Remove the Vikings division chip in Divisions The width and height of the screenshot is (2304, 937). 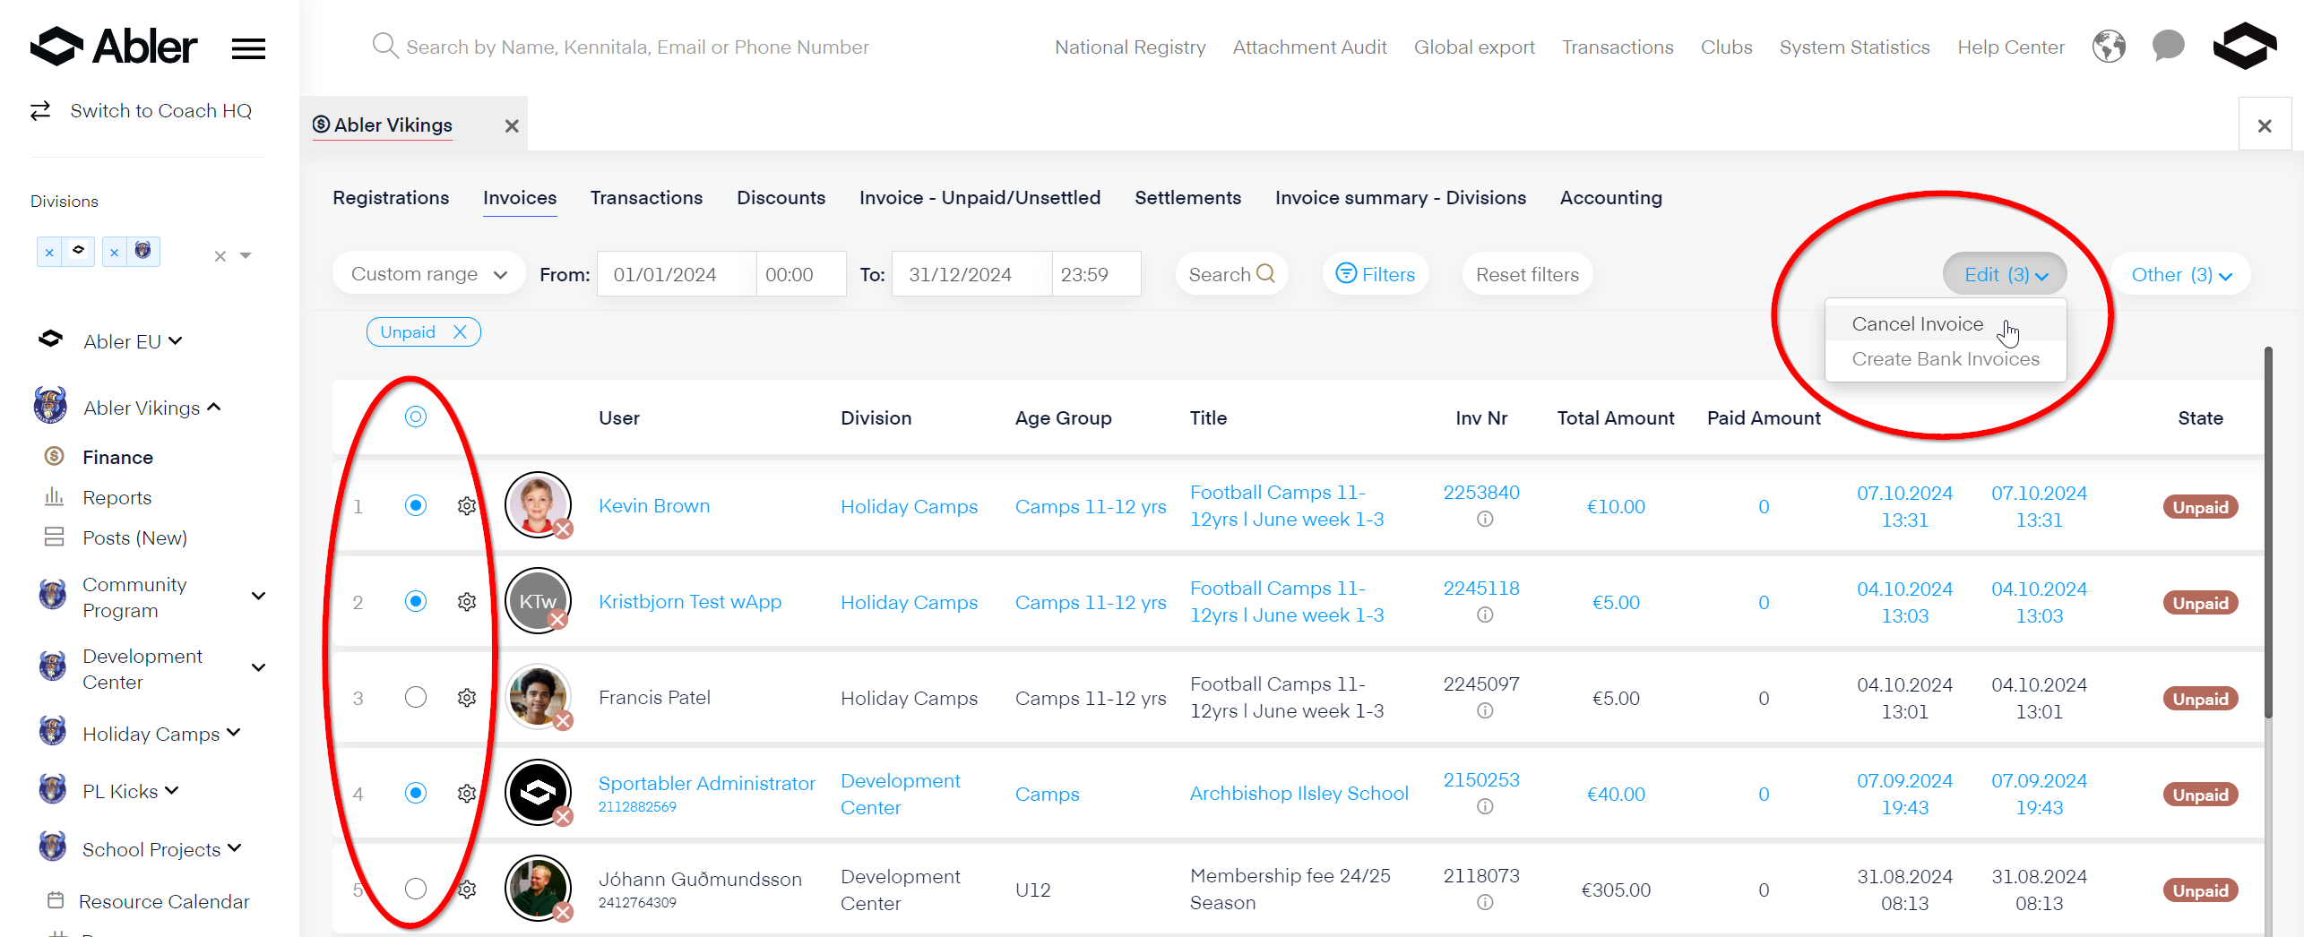[114, 253]
